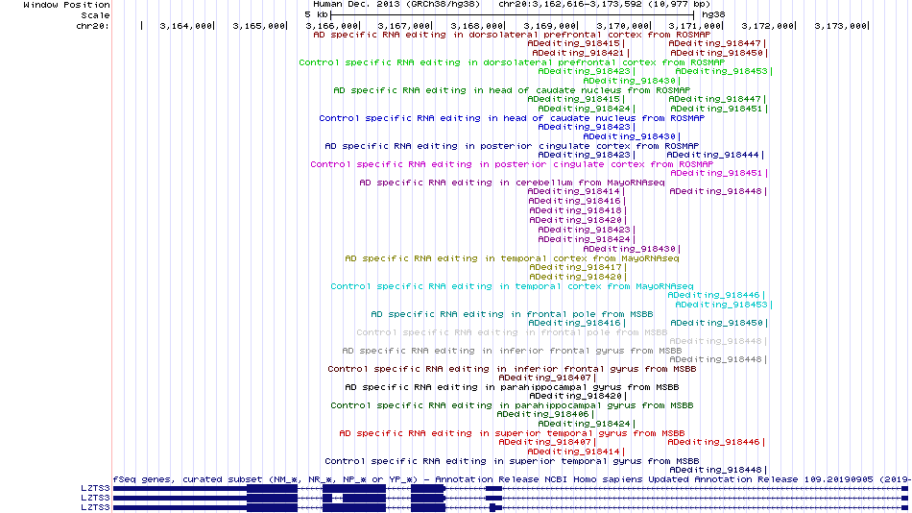The width and height of the screenshot is (912, 513).
Task: Click 'AD specific RNA editing in superior temporal gyrus' title
Action: click(512, 433)
